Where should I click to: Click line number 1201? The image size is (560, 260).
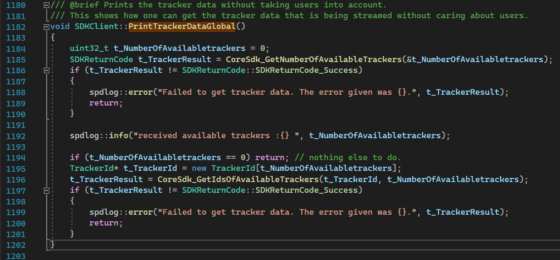pyautogui.click(x=16, y=234)
